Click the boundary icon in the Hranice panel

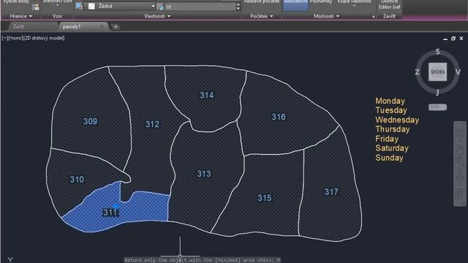point(36,7)
